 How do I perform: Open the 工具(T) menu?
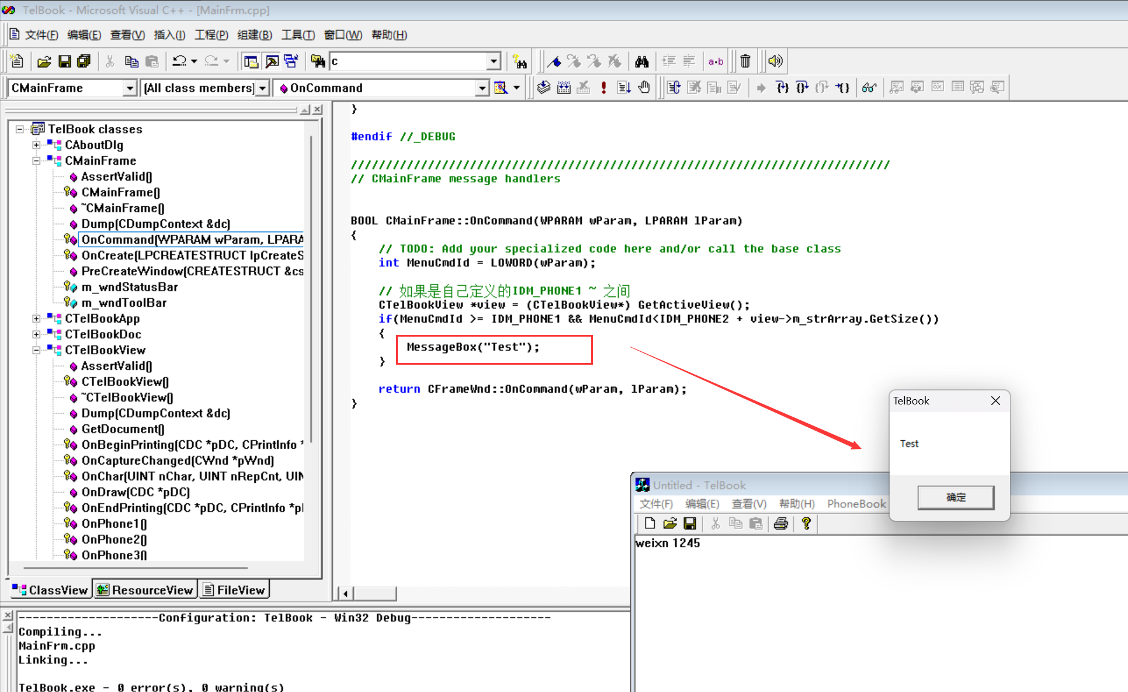[298, 35]
